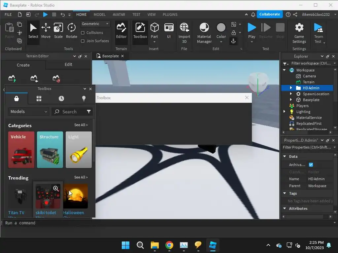
Task: Click the Run a command bar
Action: 168,223
